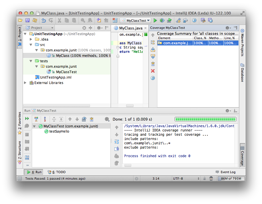Close the MyClass.java tab
Screen dimensions: 262x204
coord(146,28)
